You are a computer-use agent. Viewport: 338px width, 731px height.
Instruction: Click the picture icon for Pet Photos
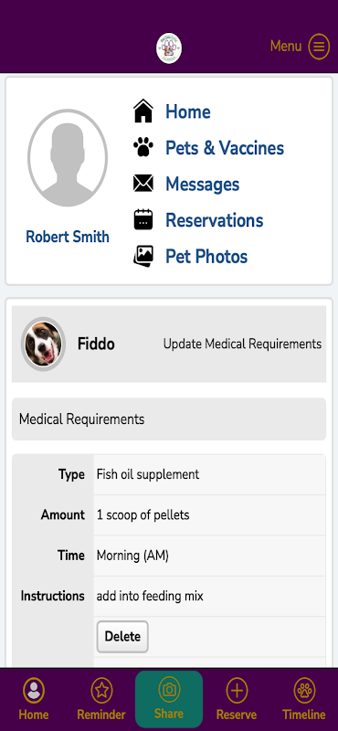pos(143,256)
